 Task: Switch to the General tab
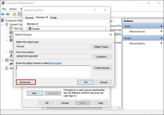coord(29,18)
